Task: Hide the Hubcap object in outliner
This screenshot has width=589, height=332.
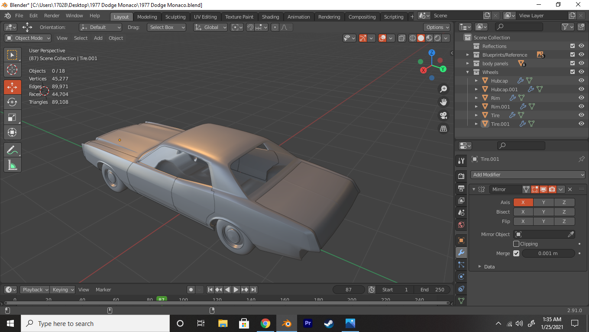Action: tap(581, 81)
